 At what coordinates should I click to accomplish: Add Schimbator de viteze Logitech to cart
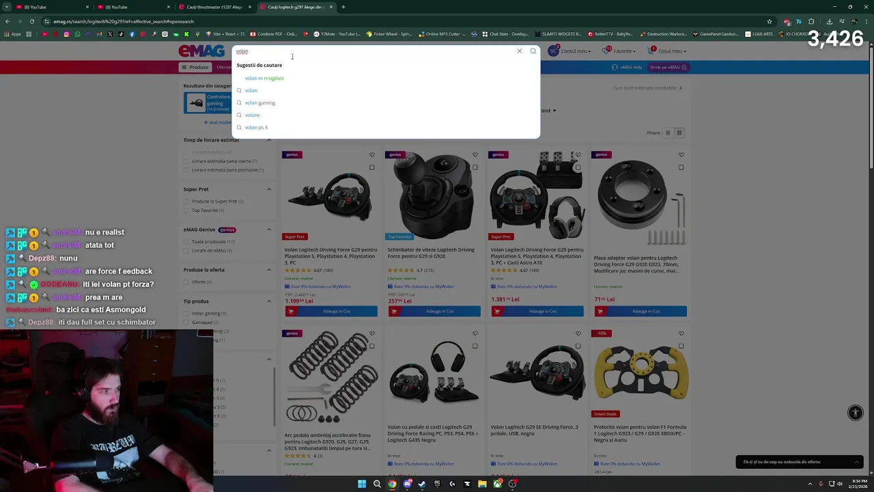(434, 312)
